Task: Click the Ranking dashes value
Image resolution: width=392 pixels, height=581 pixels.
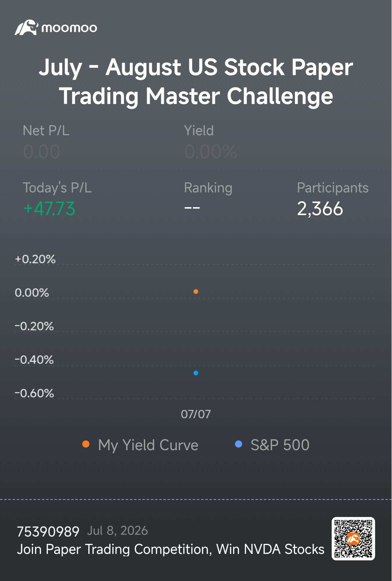Action: pyautogui.click(x=192, y=208)
